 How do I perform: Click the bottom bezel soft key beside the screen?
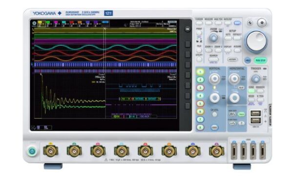pyautogui.click(x=188, y=106)
